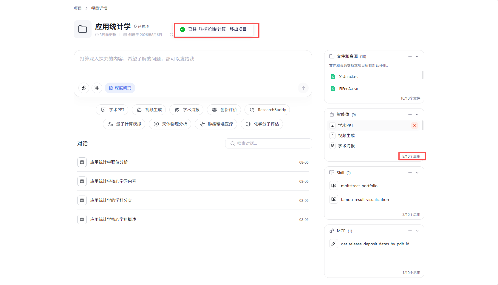498x285 pixels.
Task: Click the 10/10个文件 file count label
Action: point(410,98)
